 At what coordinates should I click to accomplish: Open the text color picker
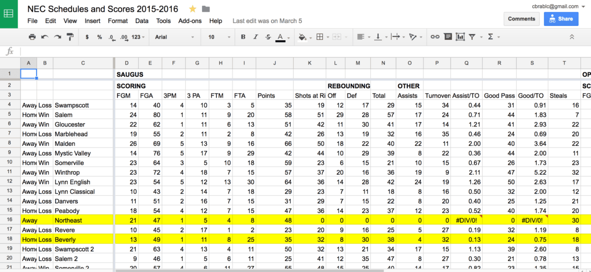point(280,37)
